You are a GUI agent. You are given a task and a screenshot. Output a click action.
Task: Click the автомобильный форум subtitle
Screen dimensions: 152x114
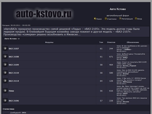pyautogui.click(x=118, y=16)
